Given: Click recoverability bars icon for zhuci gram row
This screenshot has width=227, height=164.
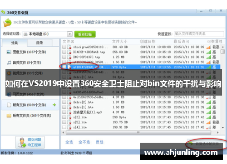Looking at the screenshot, I should (208, 47).
